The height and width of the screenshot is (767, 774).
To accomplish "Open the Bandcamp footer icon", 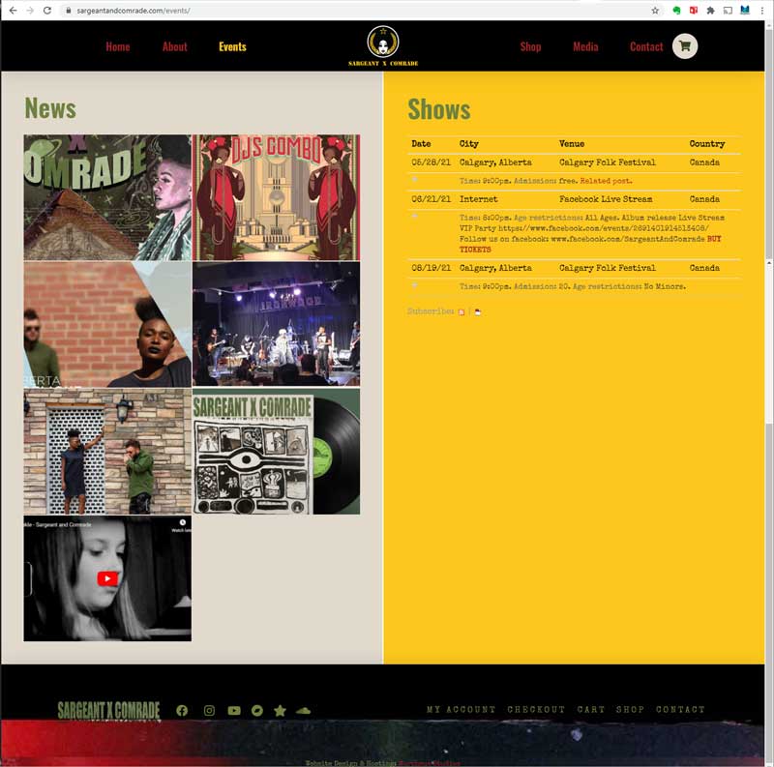I will click(x=257, y=710).
